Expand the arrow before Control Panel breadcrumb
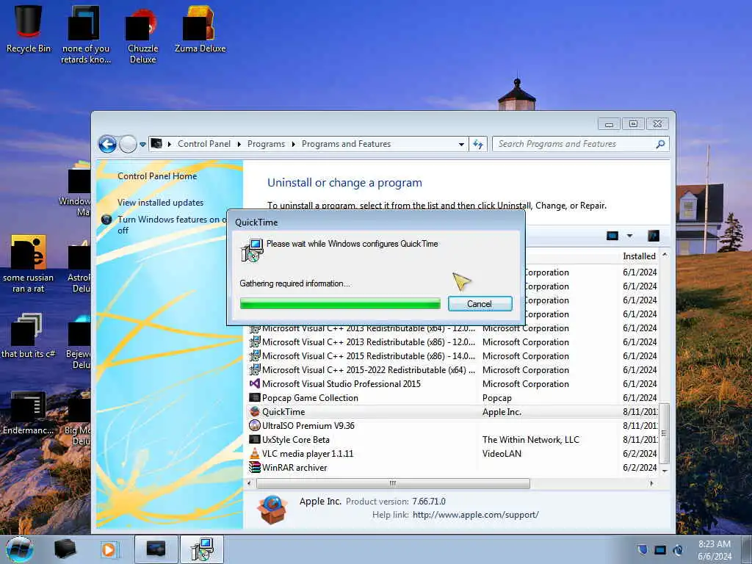This screenshot has height=564, width=752. pyautogui.click(x=170, y=144)
